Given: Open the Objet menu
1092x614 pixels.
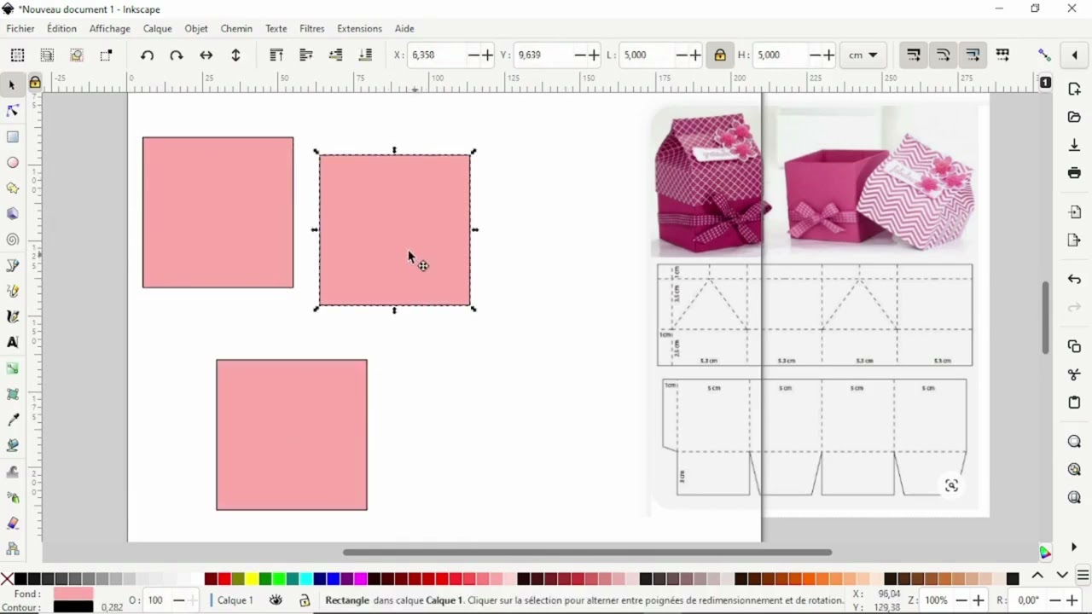Looking at the screenshot, I should pyautogui.click(x=196, y=28).
